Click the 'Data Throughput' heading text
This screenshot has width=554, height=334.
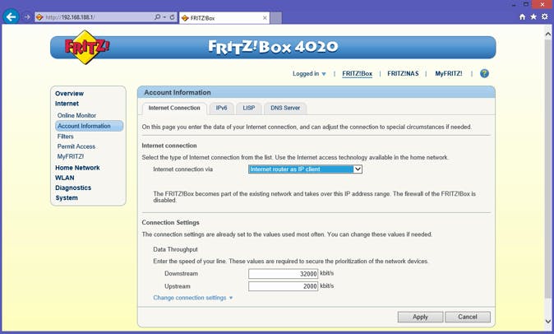(175, 249)
